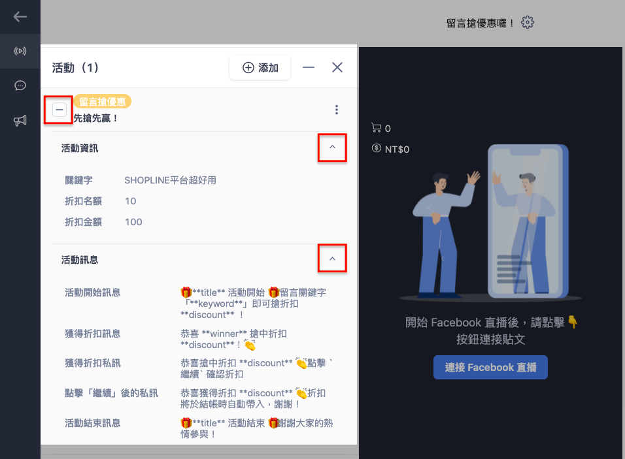The image size is (625, 459).
Task: Click message text starting 恭喜 **winner**
Action: (233, 339)
